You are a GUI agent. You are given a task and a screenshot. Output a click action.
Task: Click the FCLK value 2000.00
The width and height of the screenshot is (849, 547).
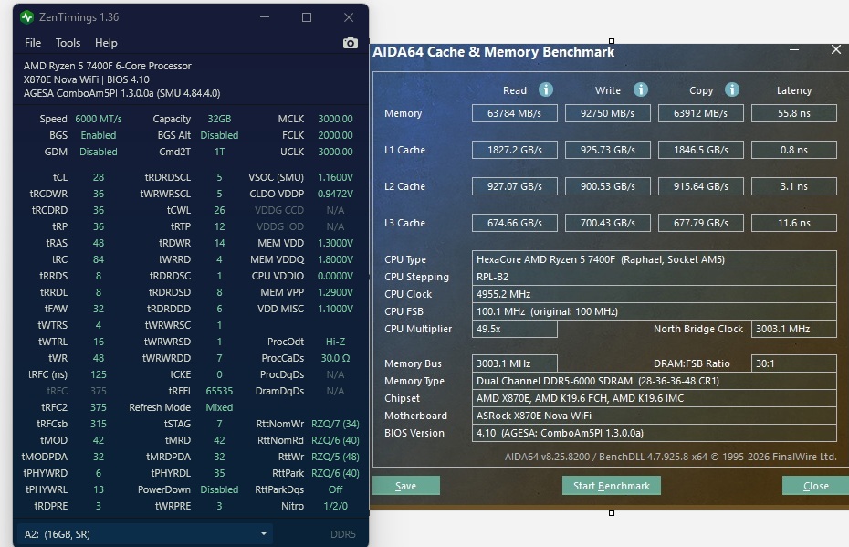pos(335,135)
